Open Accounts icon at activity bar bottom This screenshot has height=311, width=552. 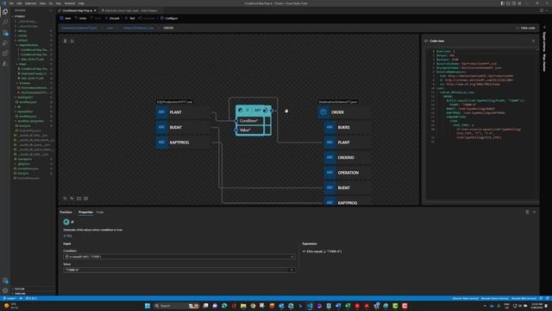5,281
